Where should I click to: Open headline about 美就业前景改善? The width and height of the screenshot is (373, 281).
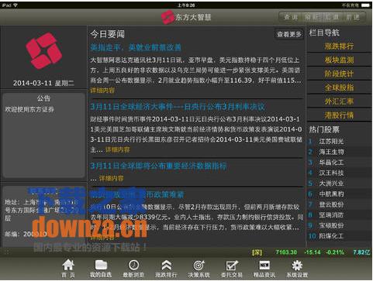(x=136, y=47)
